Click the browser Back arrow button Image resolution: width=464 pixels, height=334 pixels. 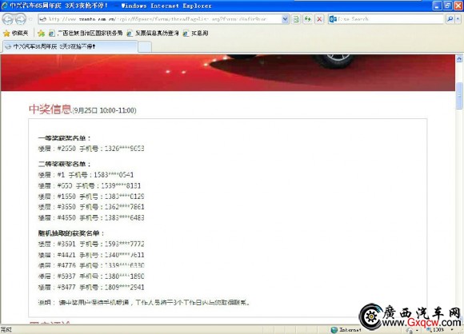8,19
